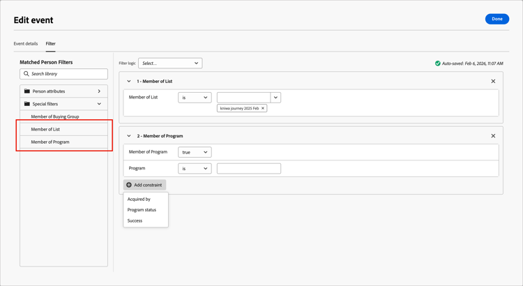Click the plus icon on Add constraint
523x286 pixels.
(x=129, y=185)
